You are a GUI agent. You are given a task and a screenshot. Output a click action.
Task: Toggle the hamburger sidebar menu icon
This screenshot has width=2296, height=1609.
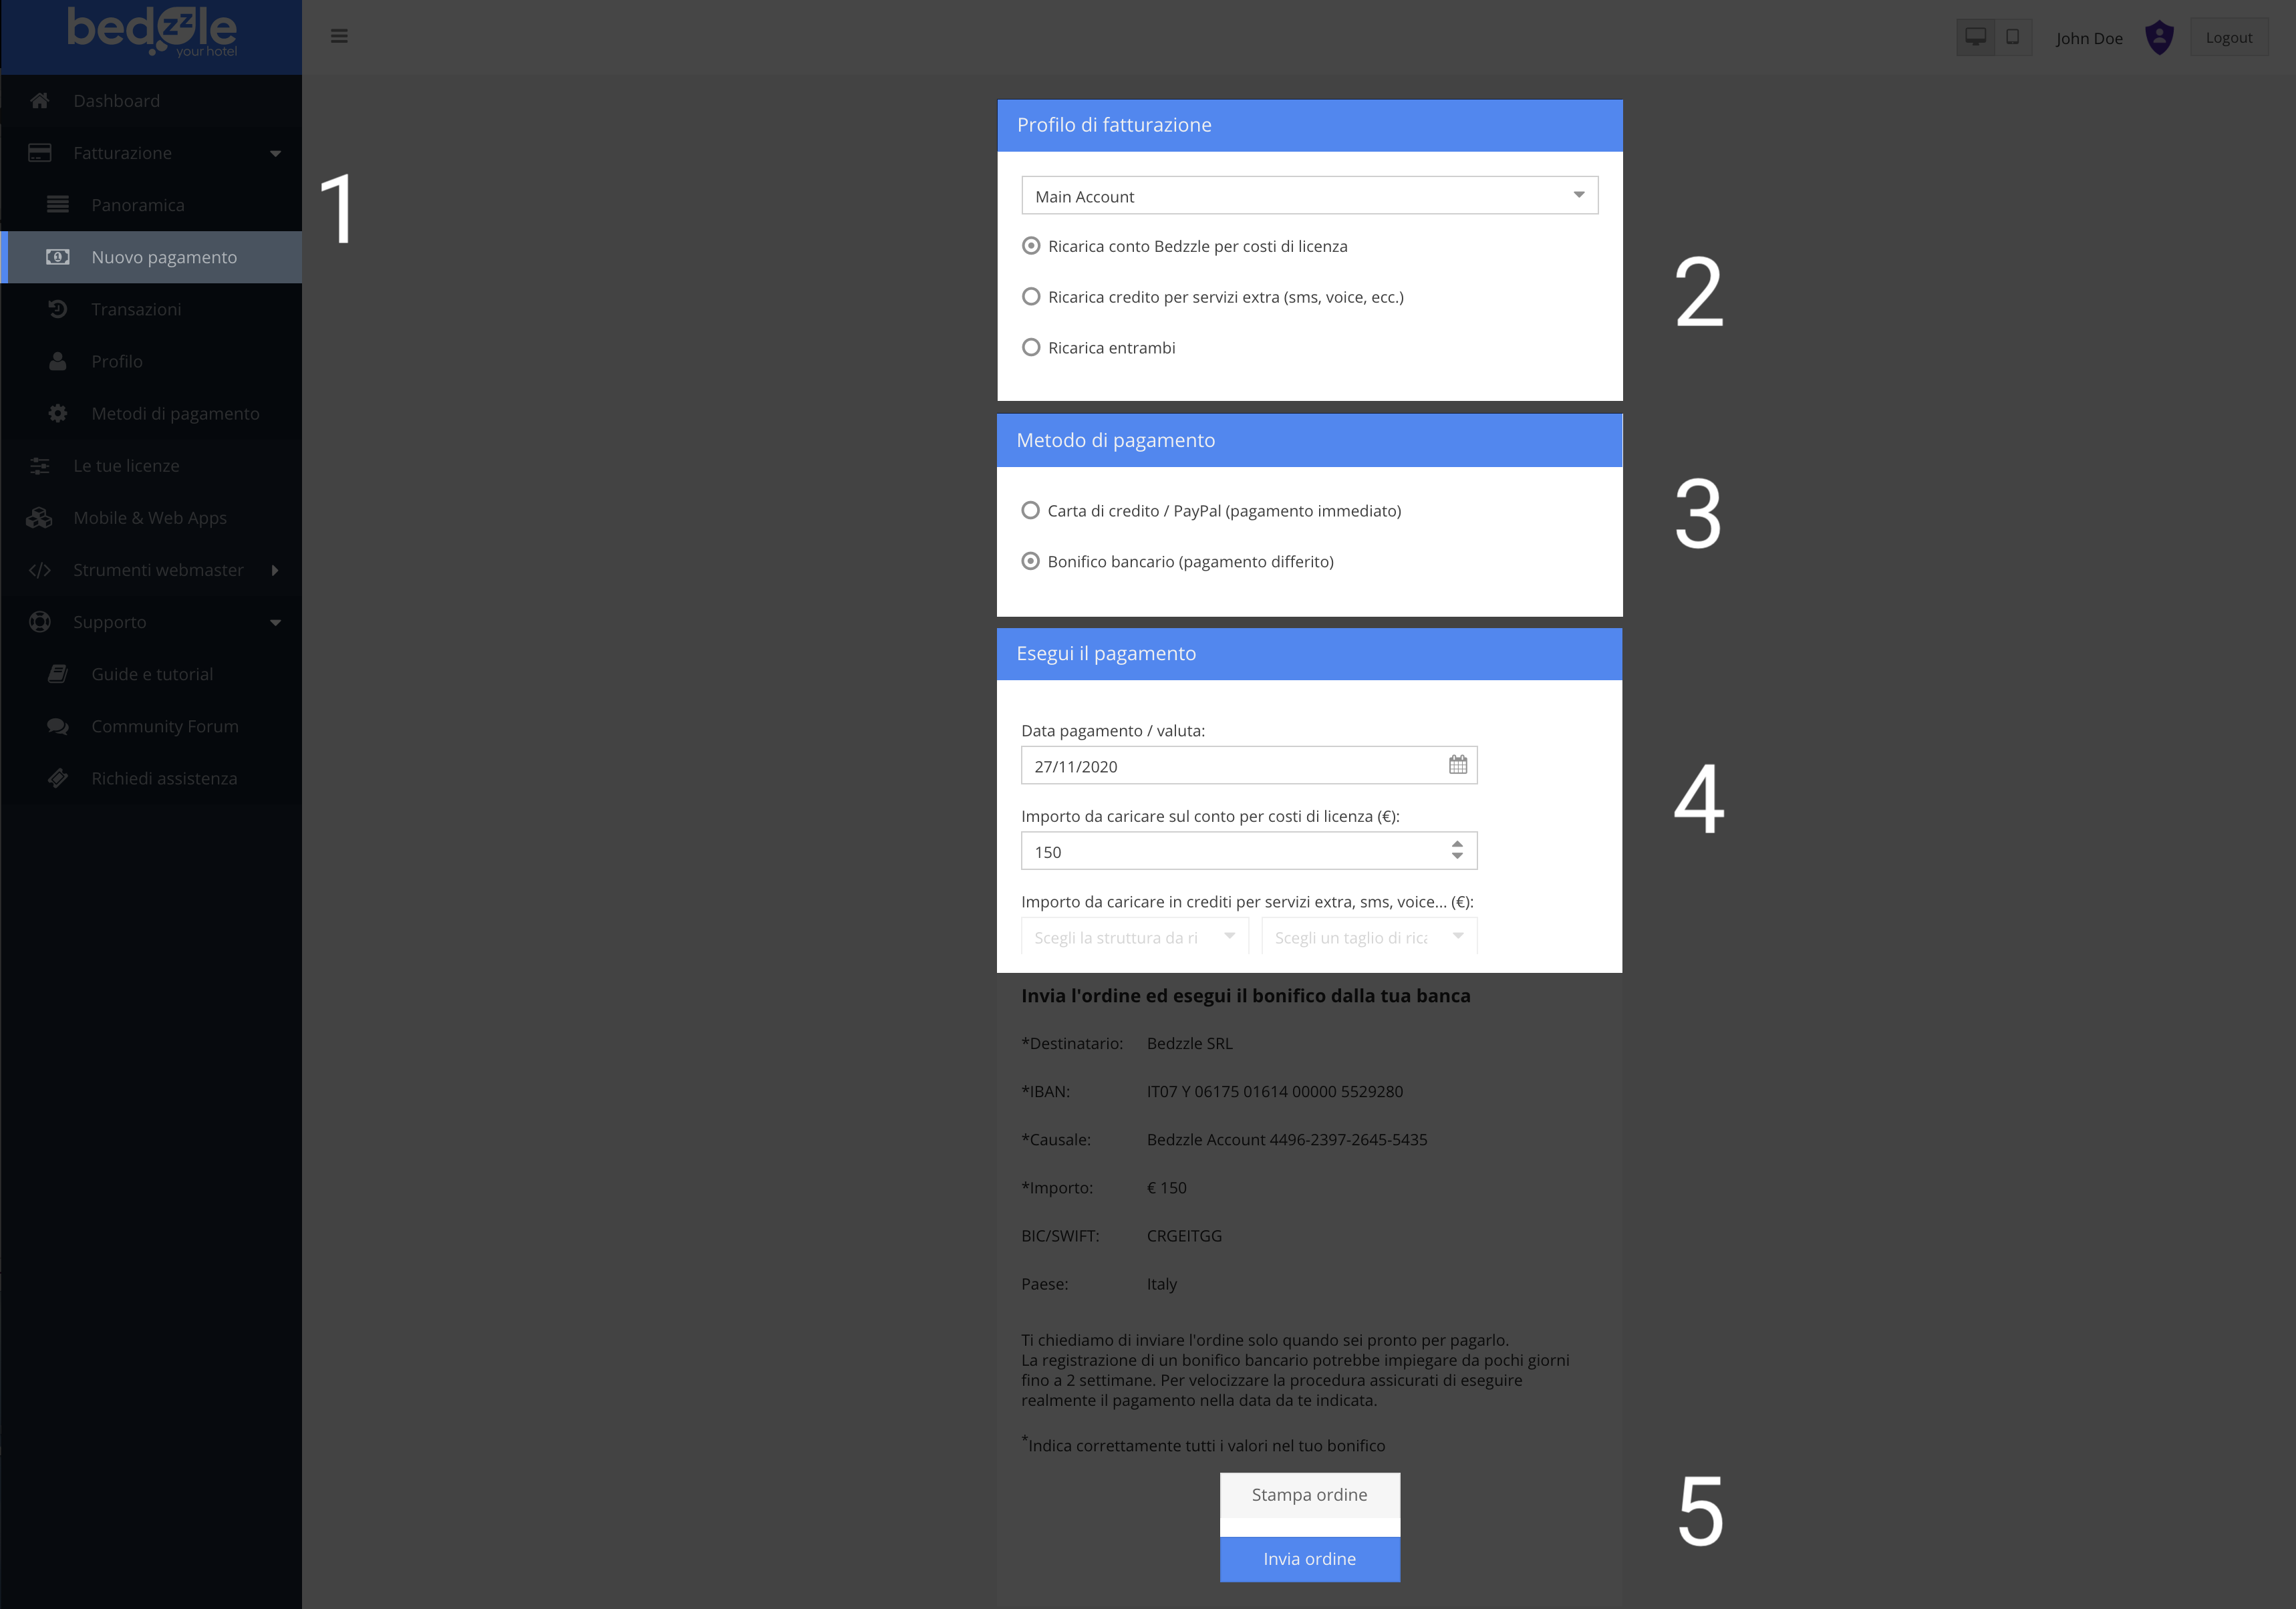(x=339, y=37)
